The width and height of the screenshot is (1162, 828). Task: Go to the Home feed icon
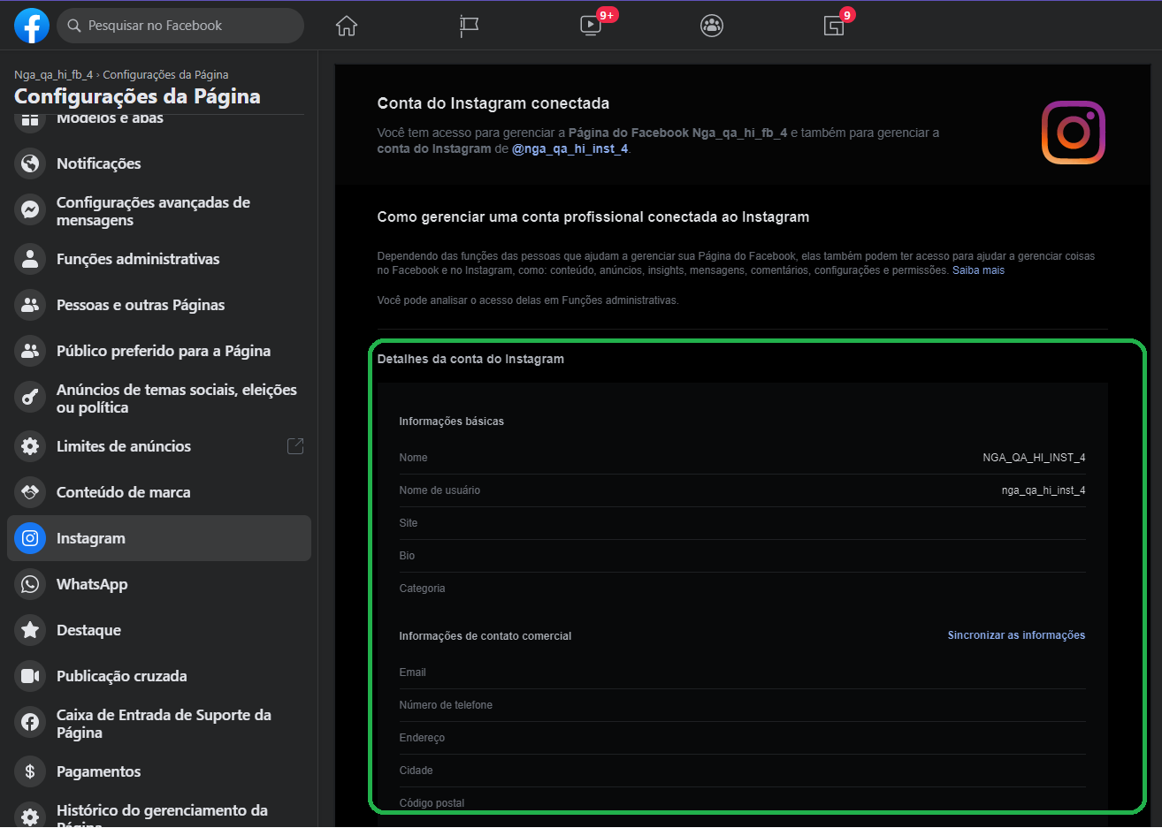(x=347, y=26)
